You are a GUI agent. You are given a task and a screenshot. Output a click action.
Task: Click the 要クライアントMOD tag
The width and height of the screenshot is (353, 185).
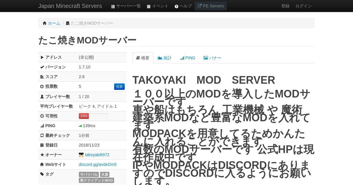tap(96, 180)
